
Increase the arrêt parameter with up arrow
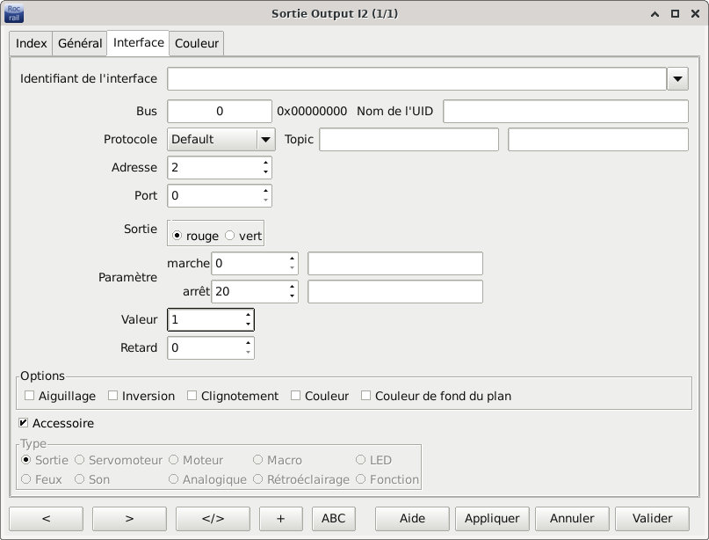coord(292,287)
